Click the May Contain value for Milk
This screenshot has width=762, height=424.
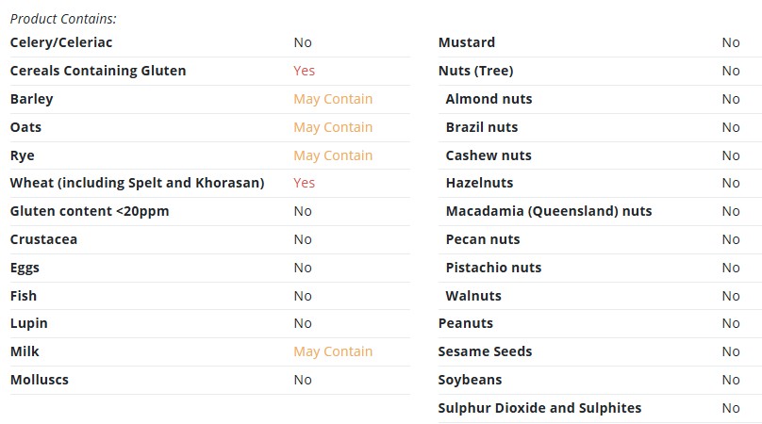point(333,351)
